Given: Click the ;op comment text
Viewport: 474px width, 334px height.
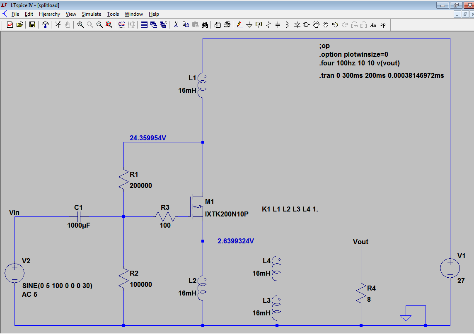Looking at the screenshot, I should point(324,46).
